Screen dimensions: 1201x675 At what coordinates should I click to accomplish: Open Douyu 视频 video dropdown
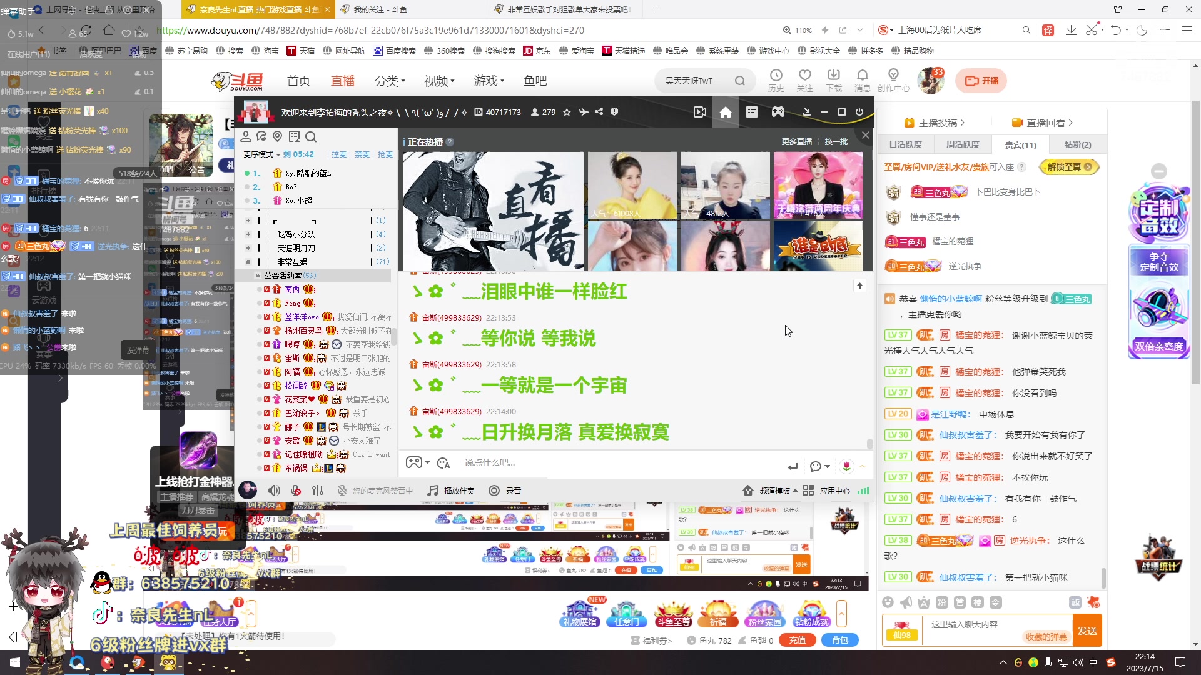(439, 81)
